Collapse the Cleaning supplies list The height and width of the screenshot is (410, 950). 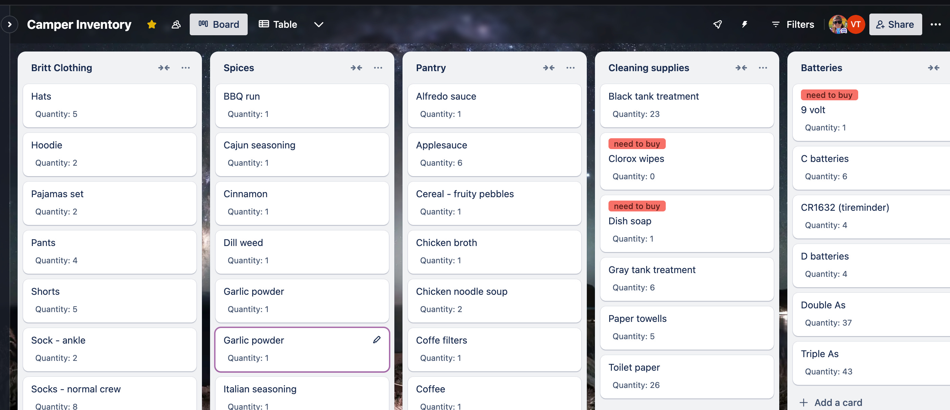click(741, 68)
